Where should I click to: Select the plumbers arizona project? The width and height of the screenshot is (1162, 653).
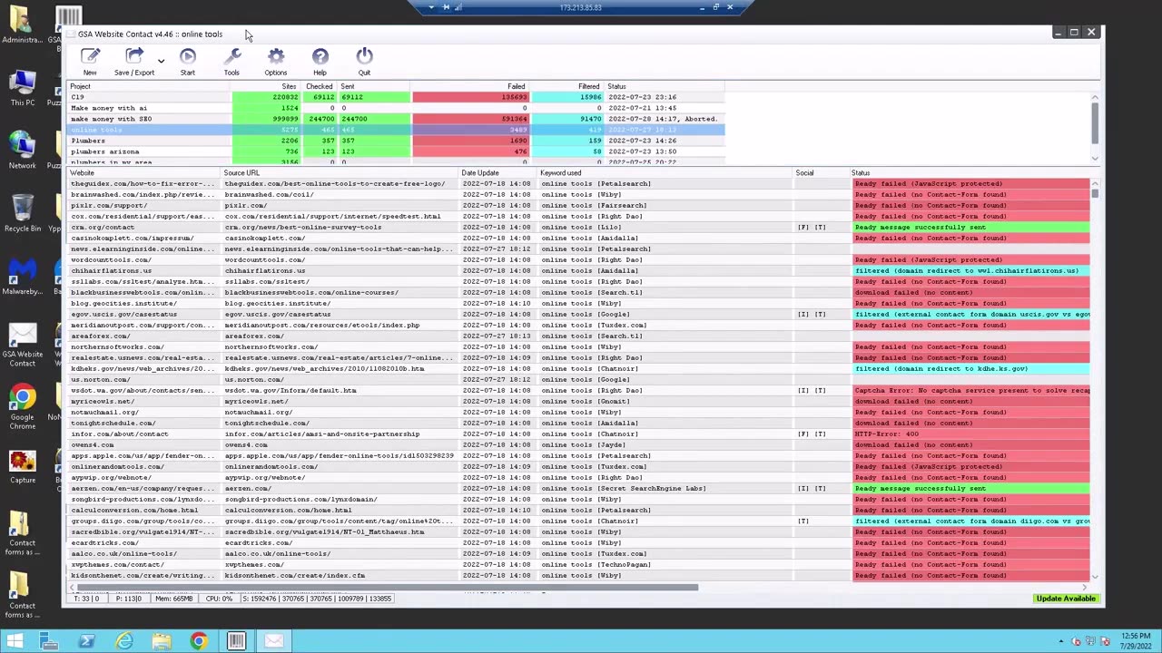coord(397,151)
